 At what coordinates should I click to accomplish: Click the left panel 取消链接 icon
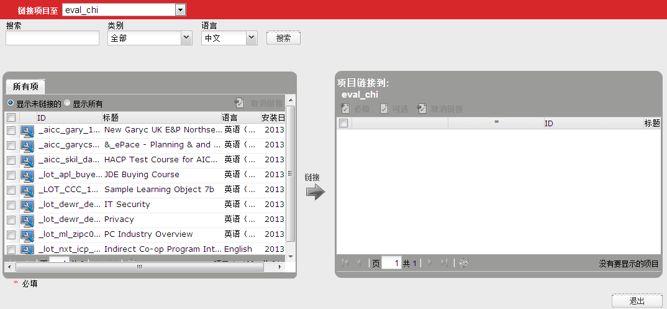[240, 103]
